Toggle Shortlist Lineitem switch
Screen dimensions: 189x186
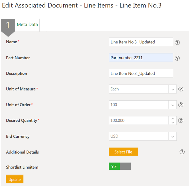pyautogui.click(x=120, y=167)
